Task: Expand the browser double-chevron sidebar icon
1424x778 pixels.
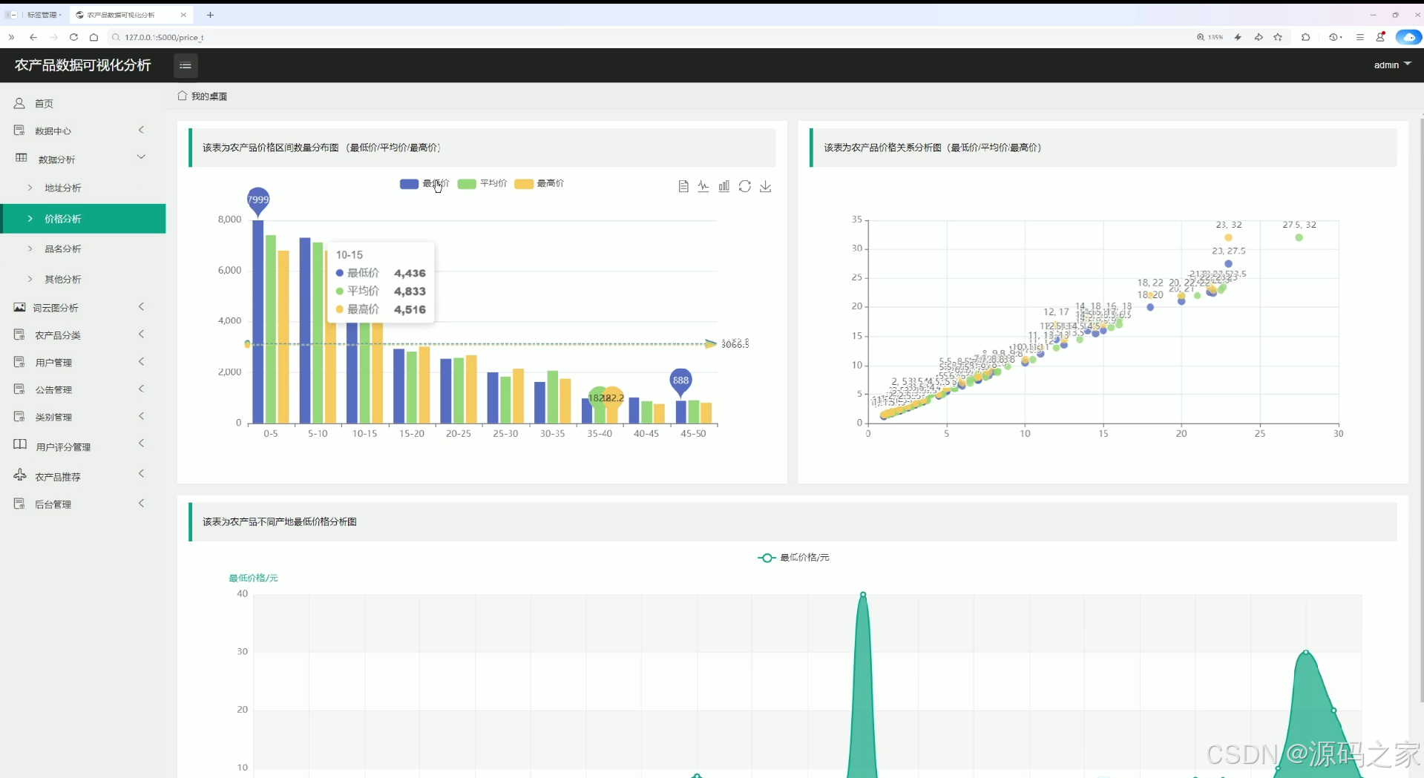Action: coord(11,37)
